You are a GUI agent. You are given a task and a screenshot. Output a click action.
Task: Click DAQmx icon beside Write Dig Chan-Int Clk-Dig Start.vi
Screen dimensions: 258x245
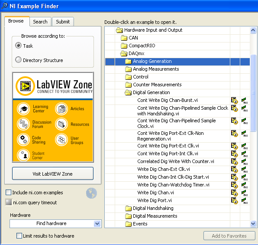[x=245, y=177]
